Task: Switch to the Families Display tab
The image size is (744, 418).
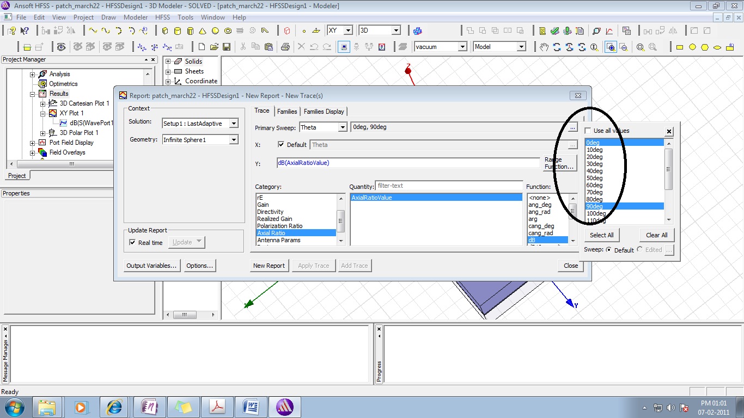Action: click(x=324, y=112)
